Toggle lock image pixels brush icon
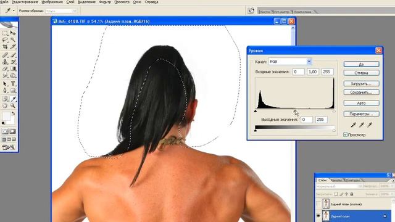The height and width of the screenshot is (222, 395). tap(341, 194)
